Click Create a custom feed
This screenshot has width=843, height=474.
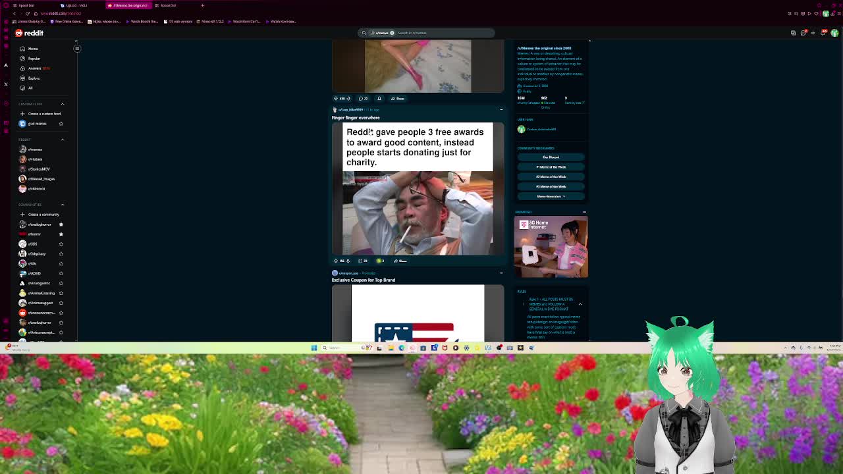pyautogui.click(x=43, y=114)
